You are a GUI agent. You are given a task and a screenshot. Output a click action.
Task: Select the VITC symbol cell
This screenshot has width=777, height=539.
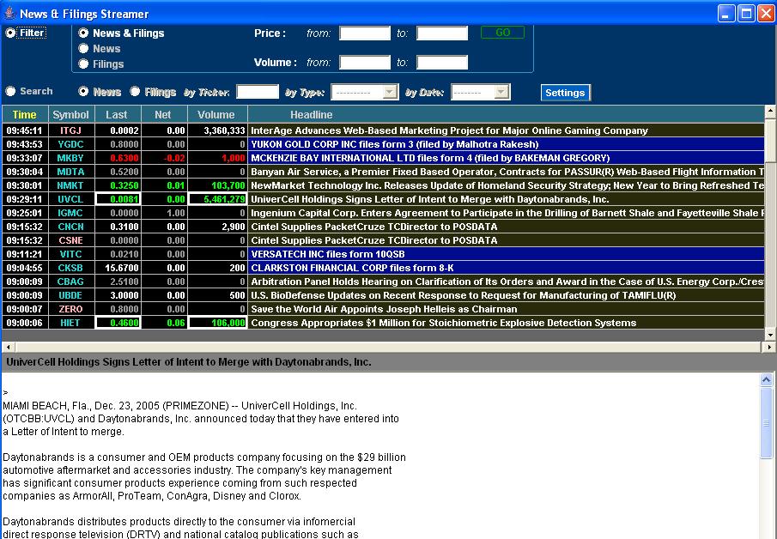[71, 254]
